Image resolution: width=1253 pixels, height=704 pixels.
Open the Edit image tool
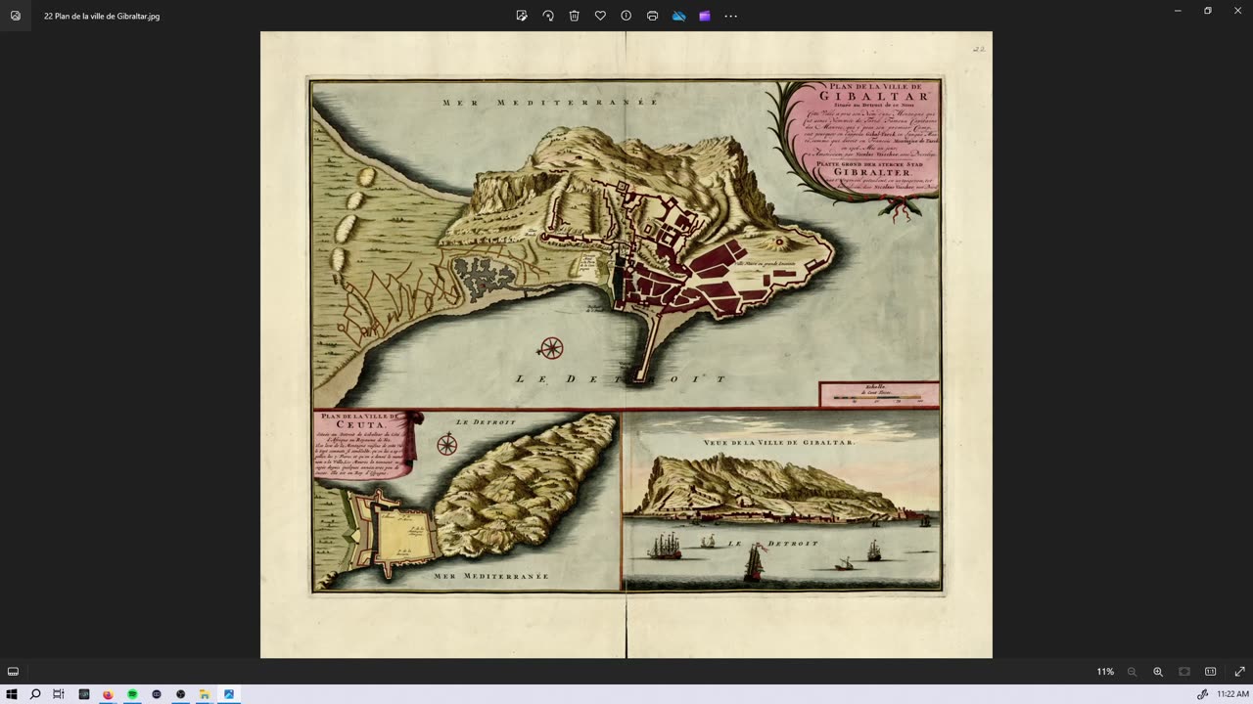(x=522, y=16)
